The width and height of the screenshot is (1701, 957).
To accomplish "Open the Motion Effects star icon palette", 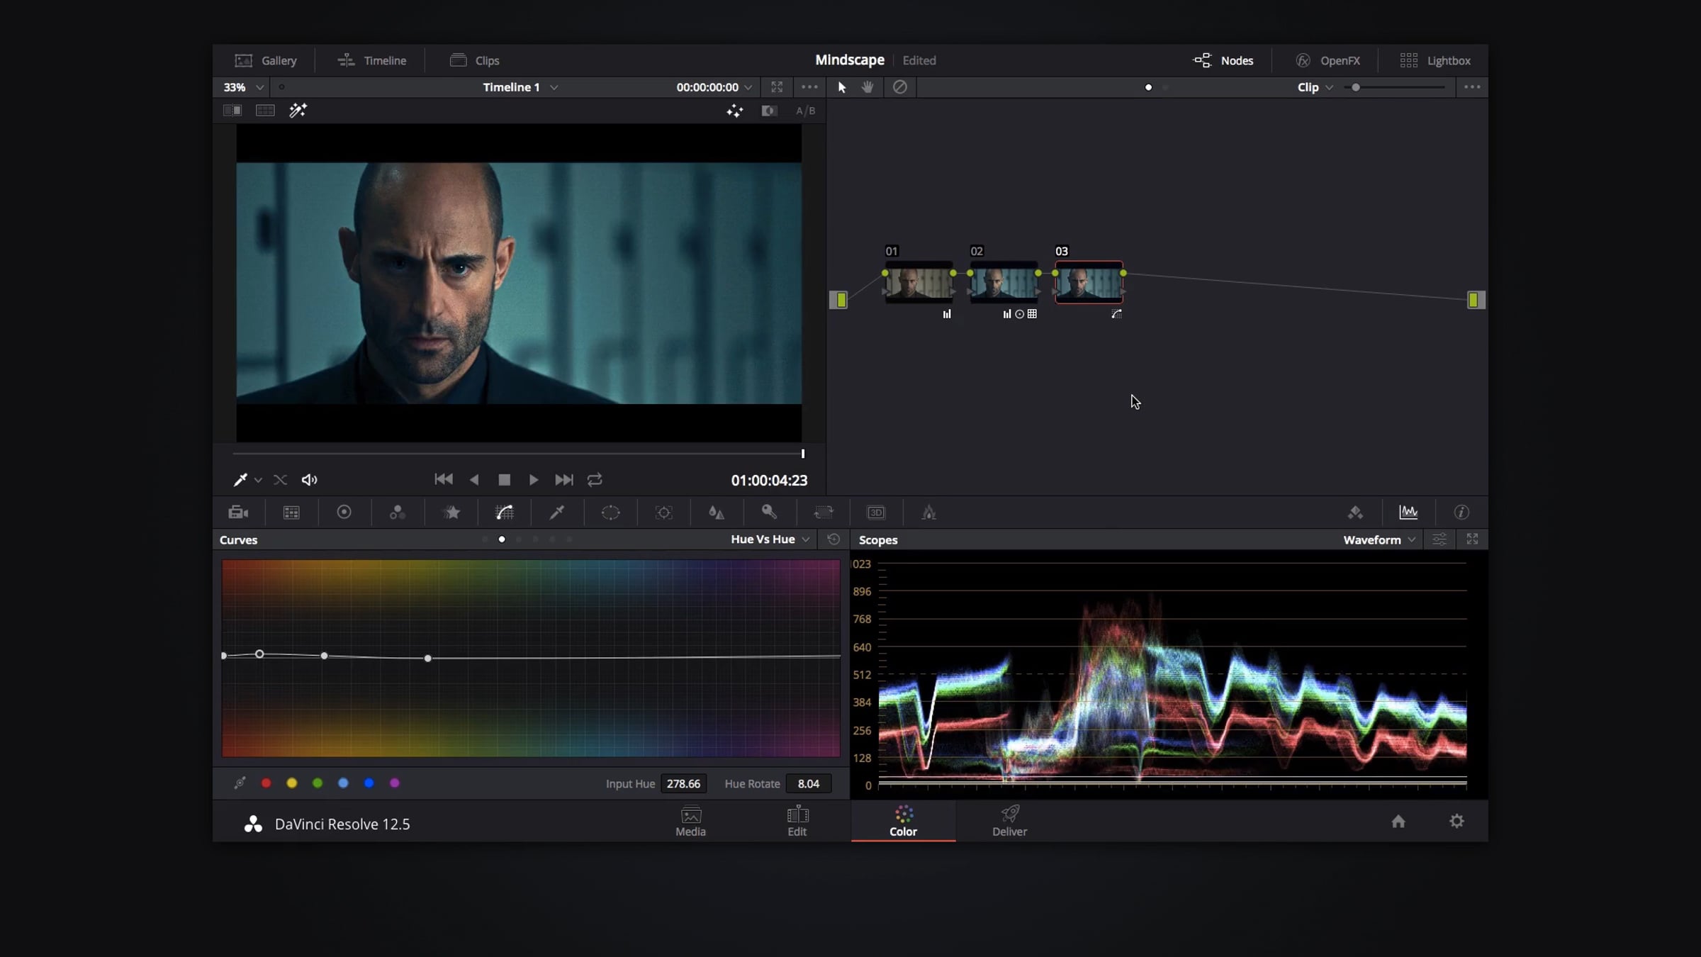I will (x=451, y=513).
